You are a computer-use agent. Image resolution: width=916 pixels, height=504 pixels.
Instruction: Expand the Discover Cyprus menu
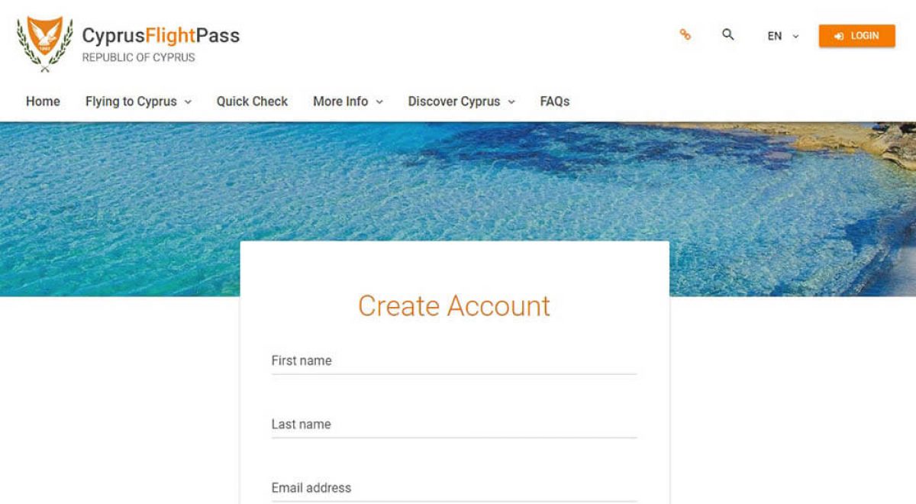[462, 102]
